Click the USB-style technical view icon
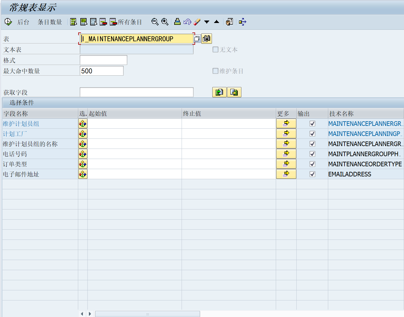The width and height of the screenshot is (404, 317). 243,22
